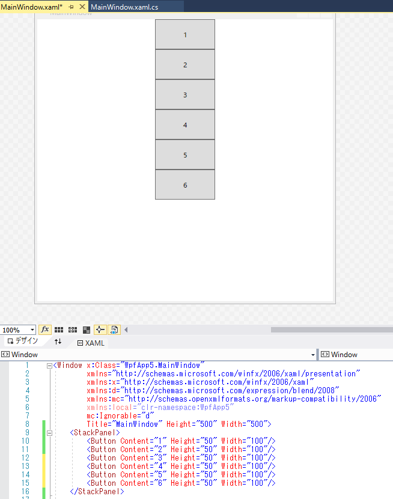Click the Height="500" attribute on line 8
This screenshot has height=499, width=393.
pos(192,424)
